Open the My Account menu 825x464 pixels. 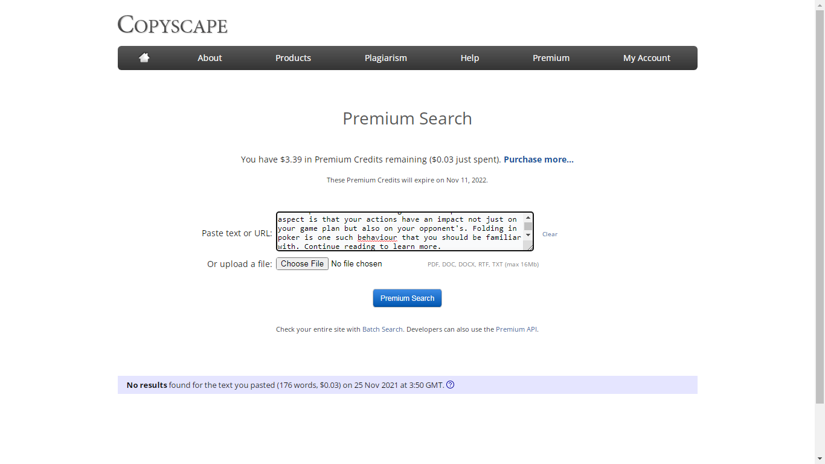point(647,58)
